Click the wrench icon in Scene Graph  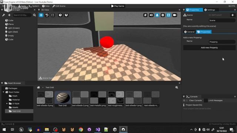[4, 15]
